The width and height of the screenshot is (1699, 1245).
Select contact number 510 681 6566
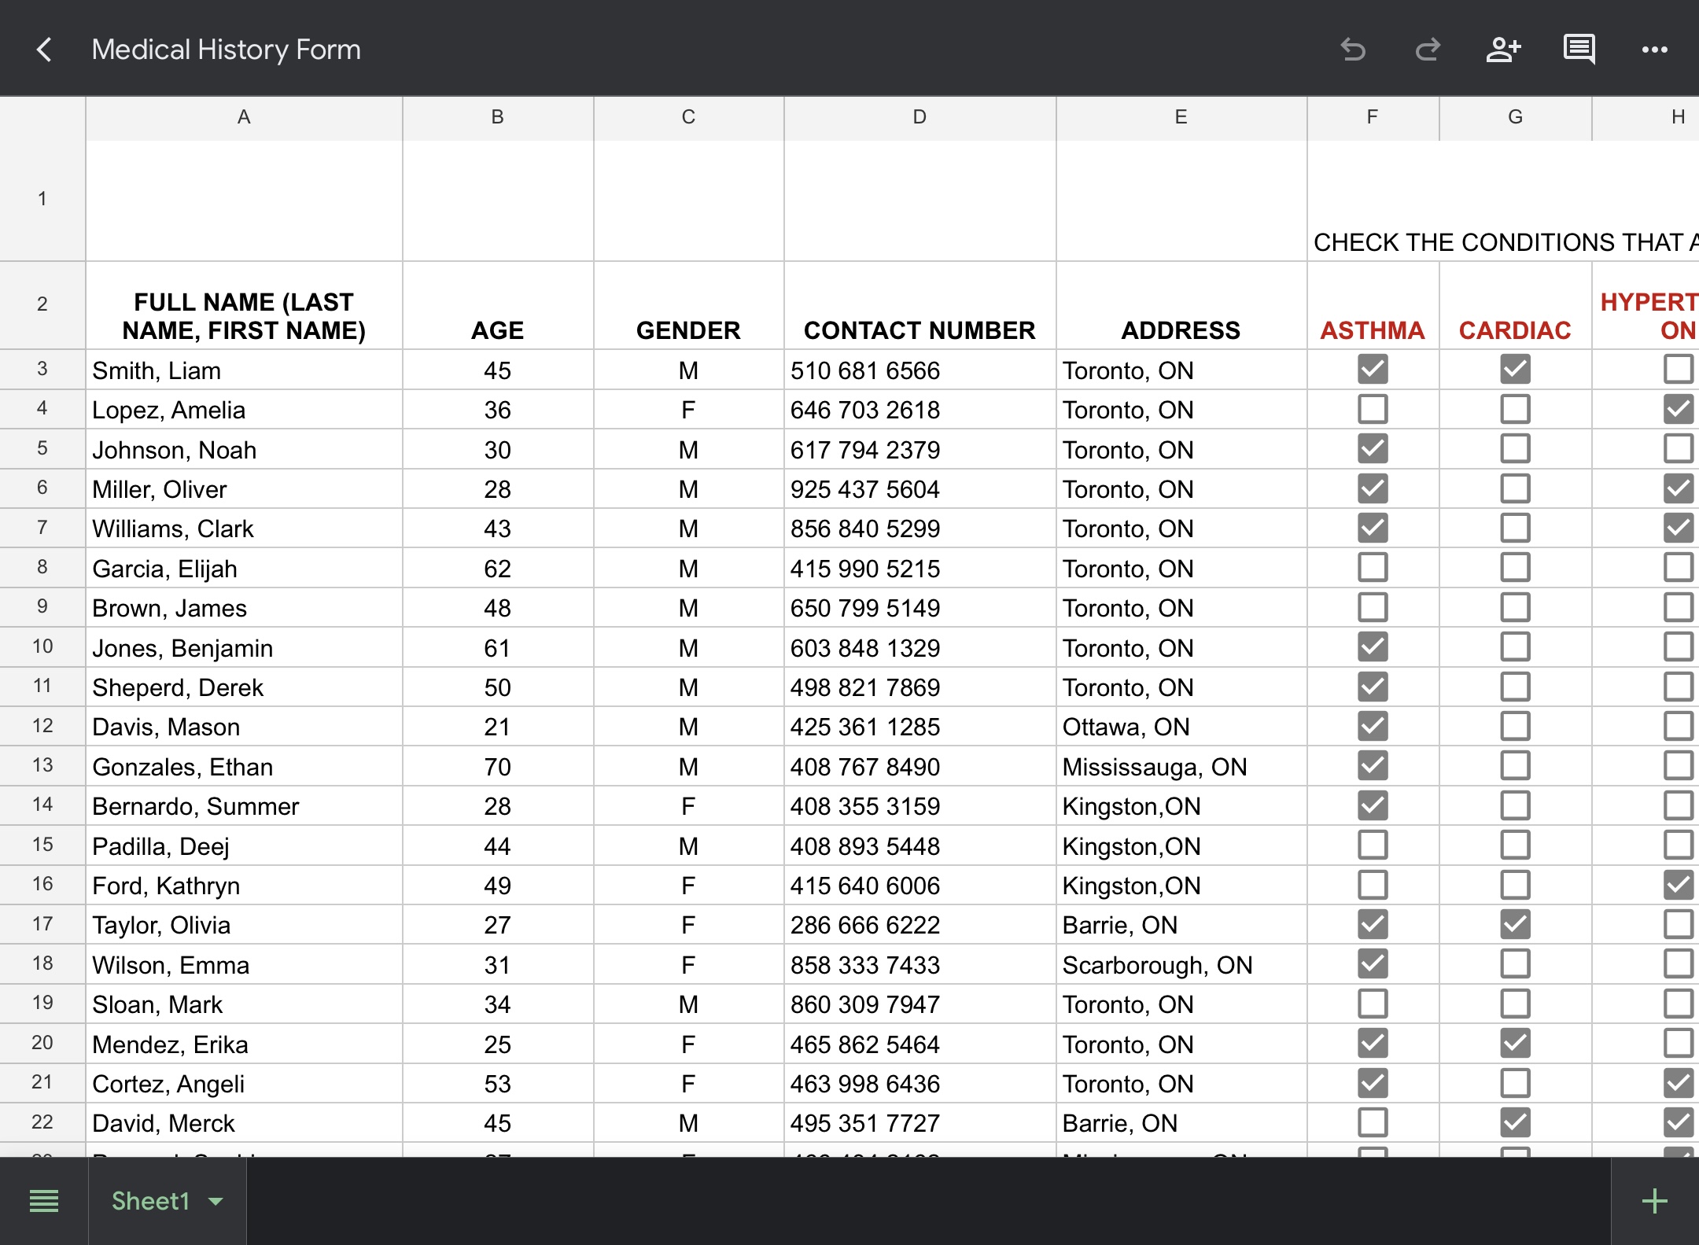920,370
